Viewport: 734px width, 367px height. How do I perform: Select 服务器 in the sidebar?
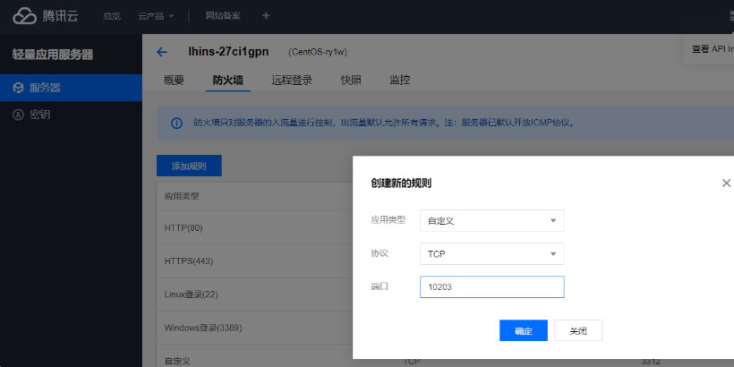pos(71,88)
